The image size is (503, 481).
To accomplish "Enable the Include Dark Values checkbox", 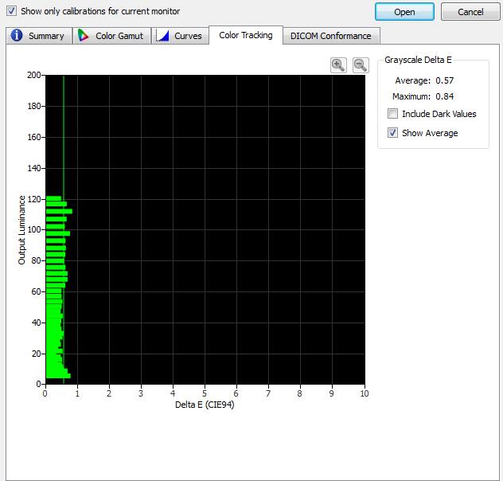I will [x=392, y=114].
